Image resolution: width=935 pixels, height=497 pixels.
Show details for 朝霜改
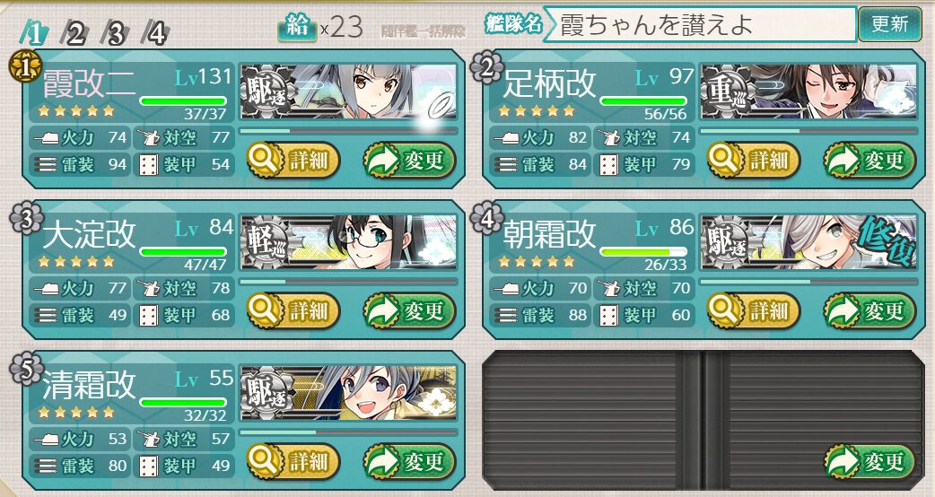pyautogui.click(x=753, y=310)
